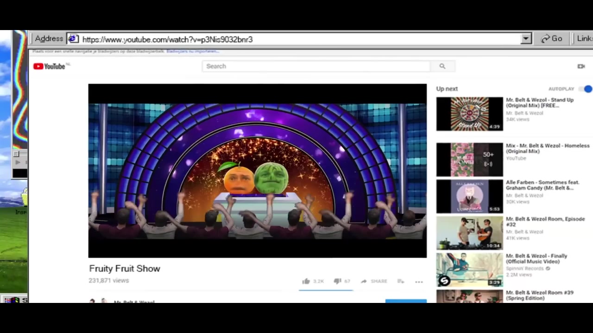This screenshot has height=333, width=593.
Task: Click Spinnin' Records channel name
Action: [x=525, y=268]
